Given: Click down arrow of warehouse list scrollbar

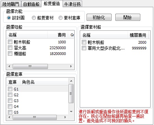Looking at the screenshot, I should click(x=71, y=112).
